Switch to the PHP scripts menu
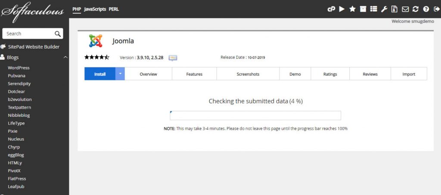 pos(77,9)
